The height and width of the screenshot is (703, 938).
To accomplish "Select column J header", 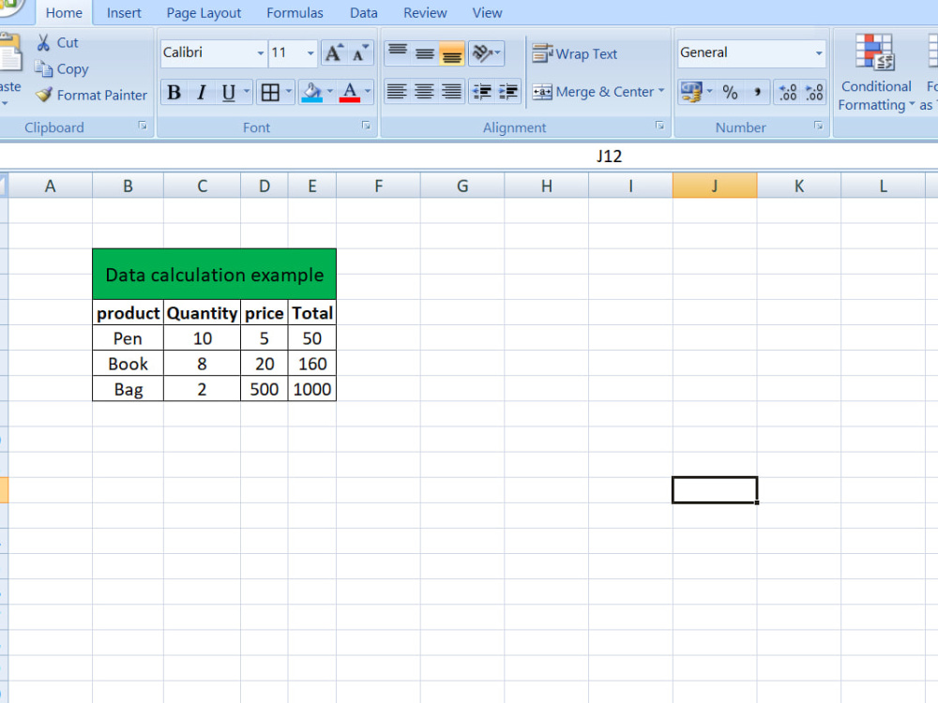I will click(715, 186).
